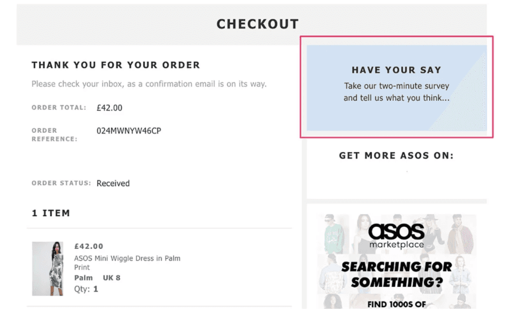Image resolution: width=513 pixels, height=324 pixels.
Task: Click the Get More ASOS On heading
Action: 396,156
